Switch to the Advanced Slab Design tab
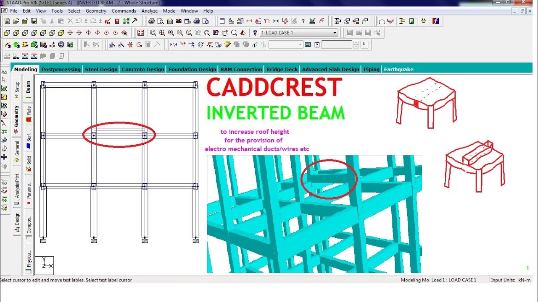The height and width of the screenshot is (302, 538). pyautogui.click(x=330, y=70)
